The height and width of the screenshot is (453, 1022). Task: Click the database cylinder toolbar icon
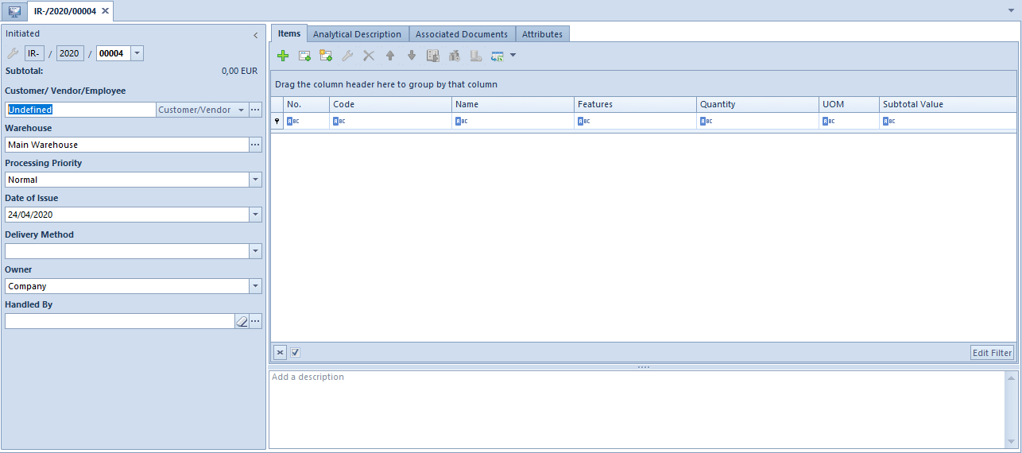(476, 56)
